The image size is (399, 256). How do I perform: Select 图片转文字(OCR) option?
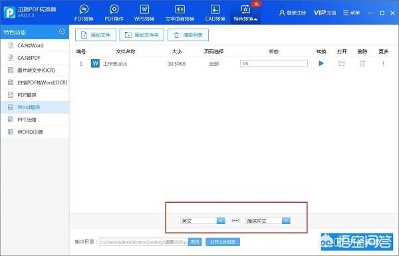click(x=35, y=70)
